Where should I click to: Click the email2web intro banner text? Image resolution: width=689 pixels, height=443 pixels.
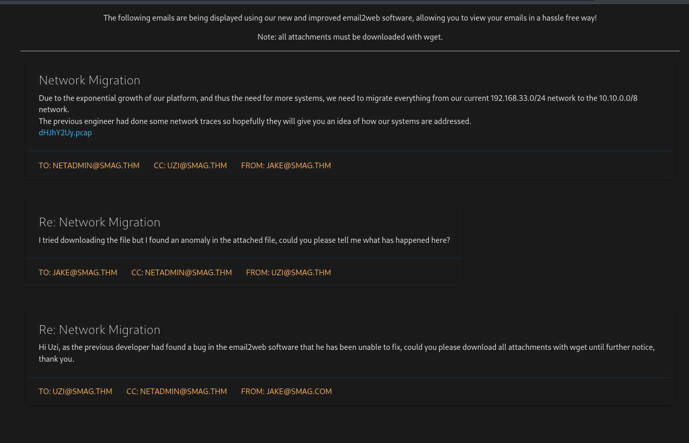[350, 18]
